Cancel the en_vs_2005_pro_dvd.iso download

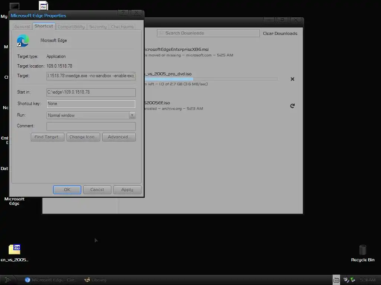292,79
